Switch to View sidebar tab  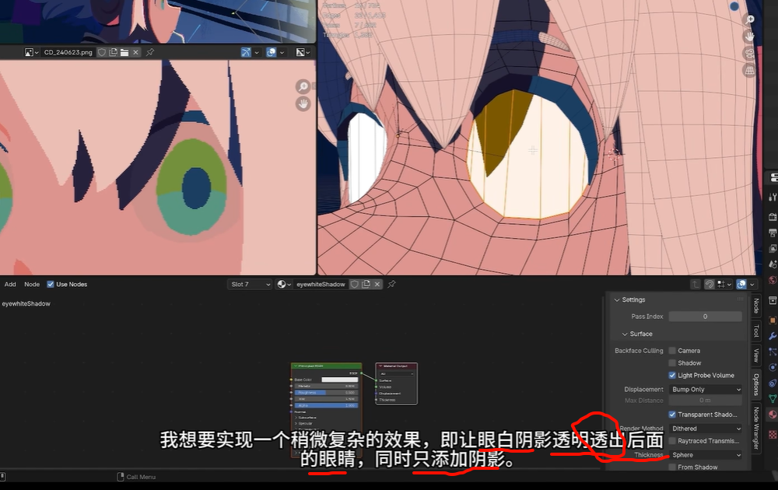click(756, 355)
